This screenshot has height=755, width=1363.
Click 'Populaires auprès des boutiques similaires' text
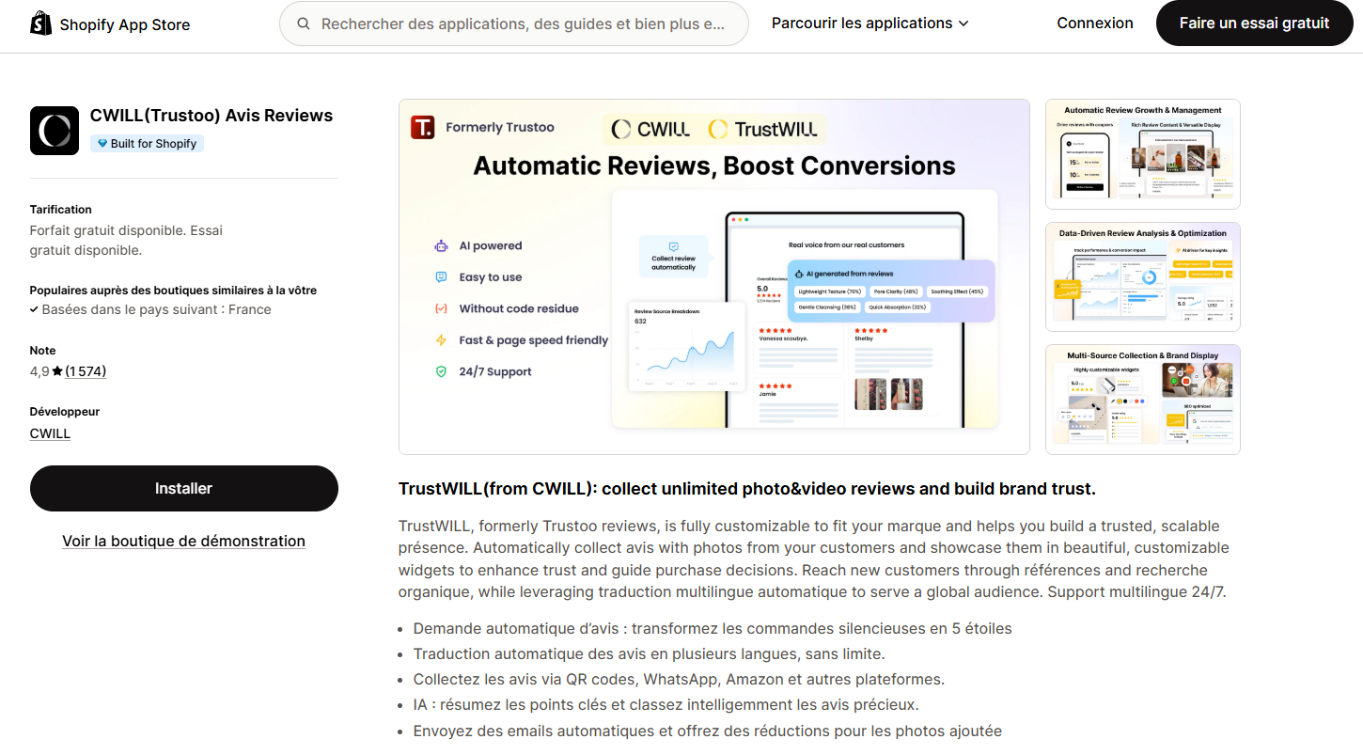pyautogui.click(x=173, y=291)
